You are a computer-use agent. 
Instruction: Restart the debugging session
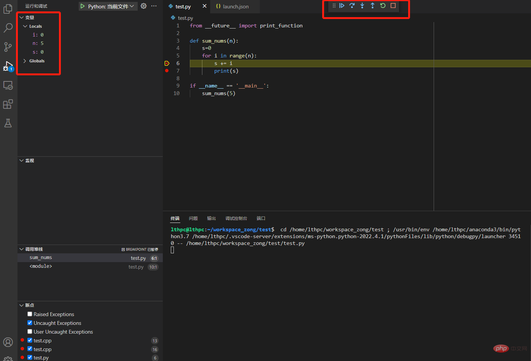point(383,6)
